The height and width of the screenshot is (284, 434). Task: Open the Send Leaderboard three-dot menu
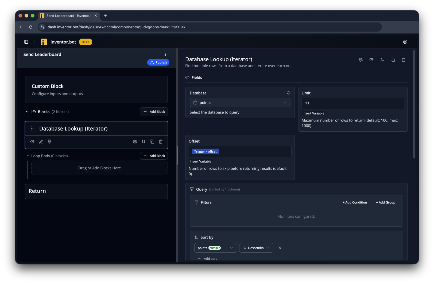(x=166, y=54)
